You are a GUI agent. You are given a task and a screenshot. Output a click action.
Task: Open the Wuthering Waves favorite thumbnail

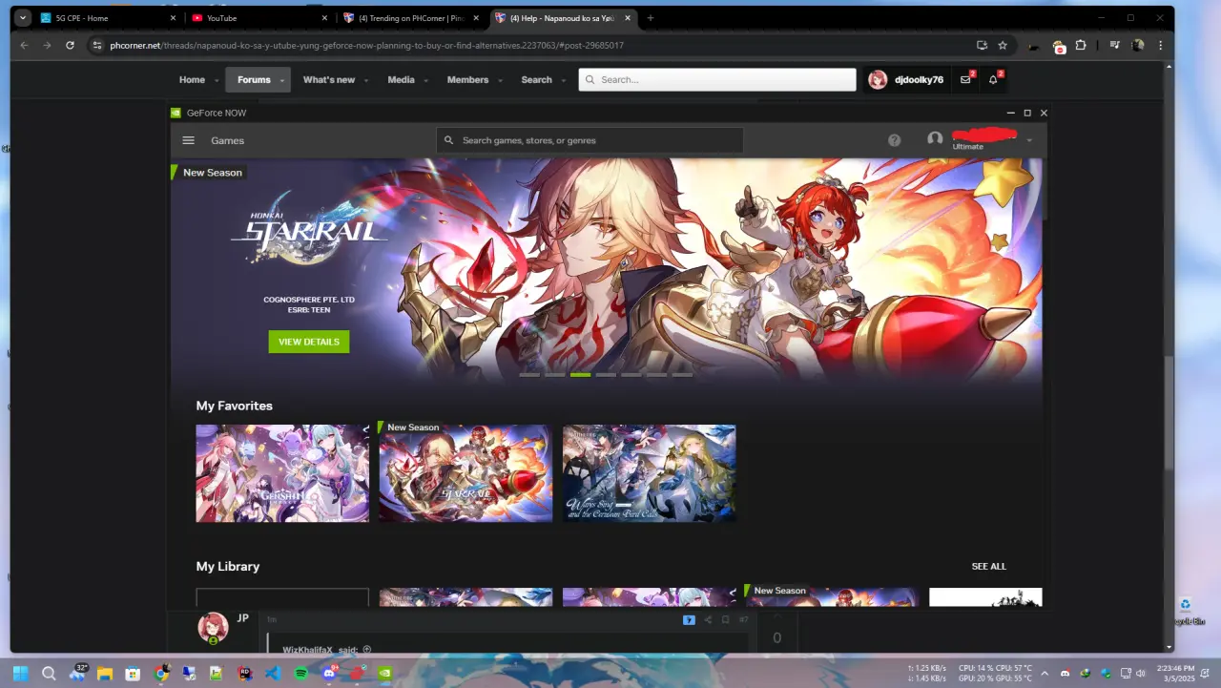tap(649, 473)
